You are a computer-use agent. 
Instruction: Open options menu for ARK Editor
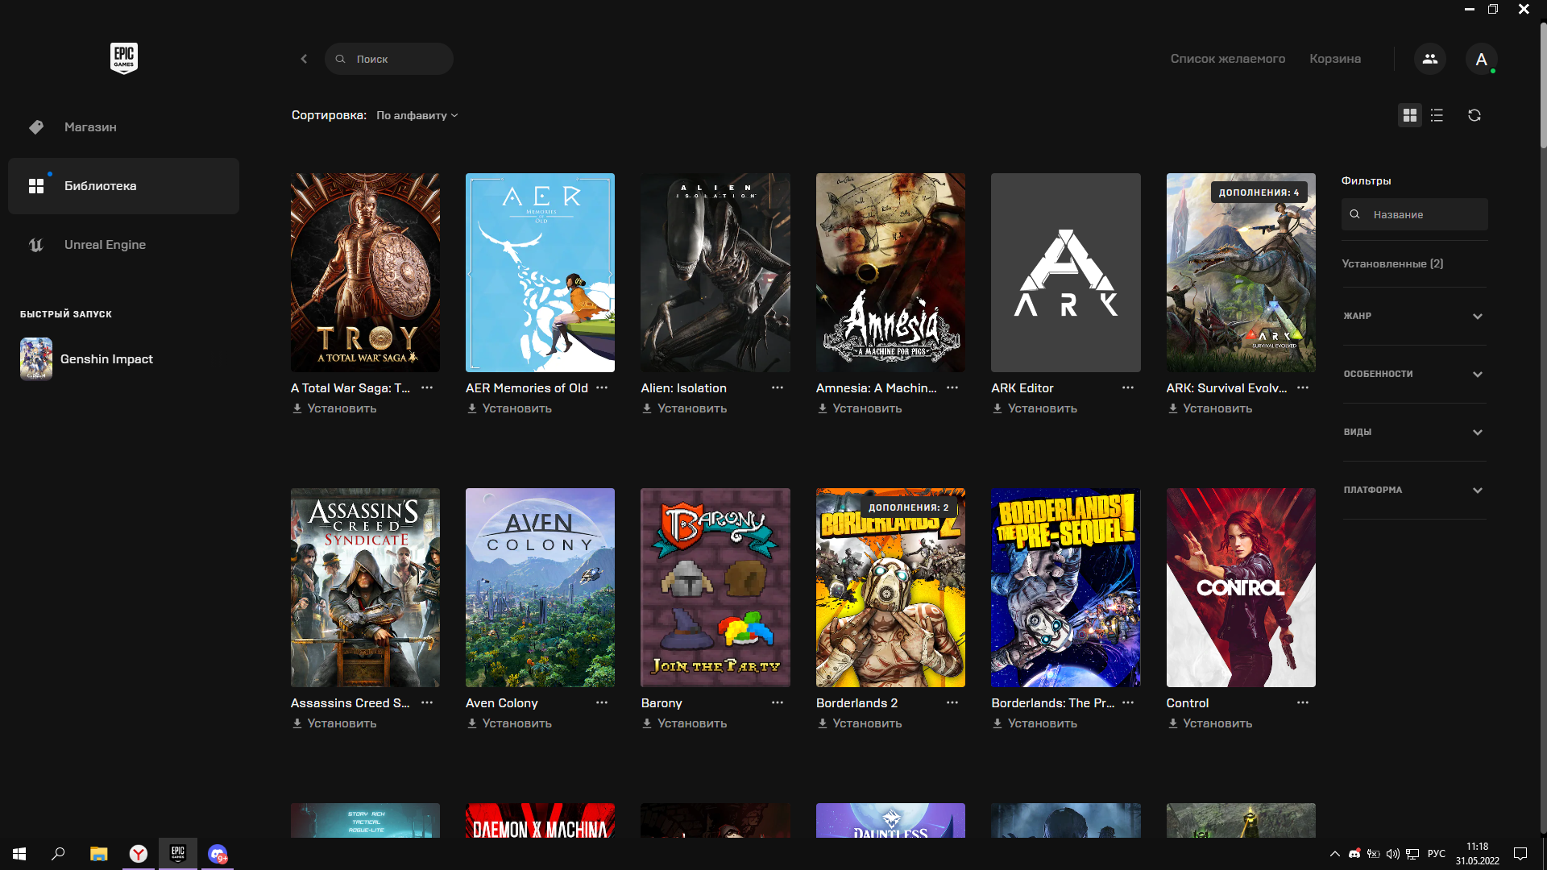[1128, 387]
